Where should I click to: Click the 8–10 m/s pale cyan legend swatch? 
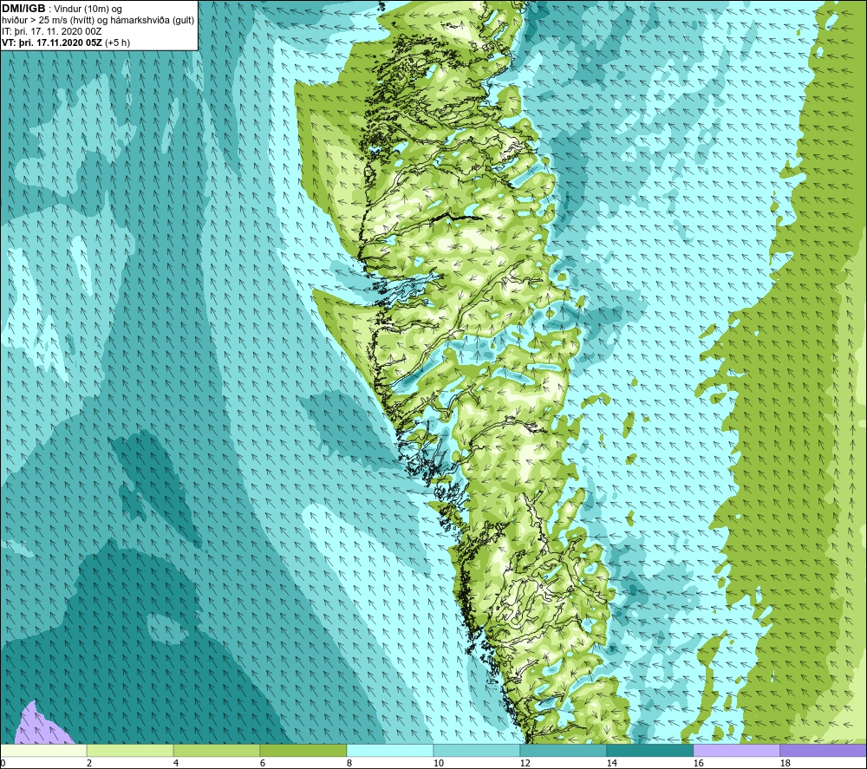pos(390,750)
